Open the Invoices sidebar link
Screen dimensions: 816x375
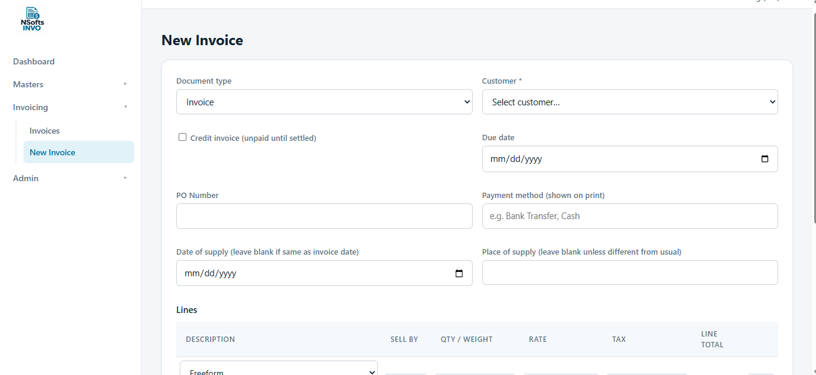pyautogui.click(x=44, y=131)
